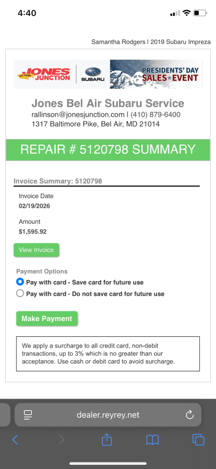The height and width of the screenshot is (469, 216).
Task: Tap the Repair # 5120798 Summary header
Action: pos(108,150)
